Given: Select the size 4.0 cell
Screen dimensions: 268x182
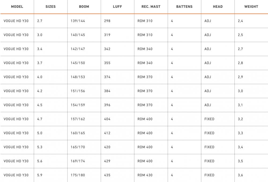Looking at the screenshot, I should point(40,77).
